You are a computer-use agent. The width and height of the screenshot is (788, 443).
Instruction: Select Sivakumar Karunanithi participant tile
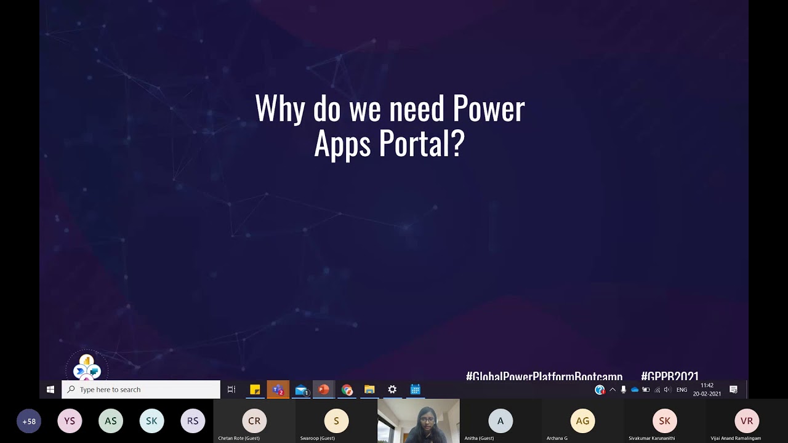[x=664, y=421]
